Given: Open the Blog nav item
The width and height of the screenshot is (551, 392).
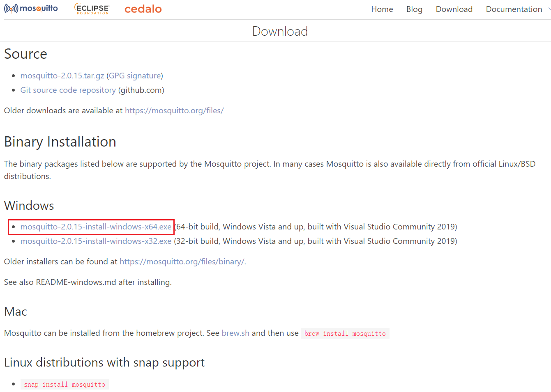Looking at the screenshot, I should [x=414, y=9].
